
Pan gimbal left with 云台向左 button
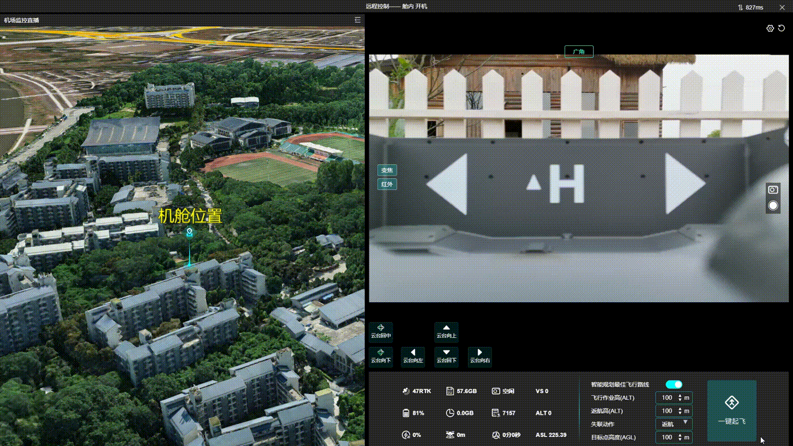[x=413, y=357]
